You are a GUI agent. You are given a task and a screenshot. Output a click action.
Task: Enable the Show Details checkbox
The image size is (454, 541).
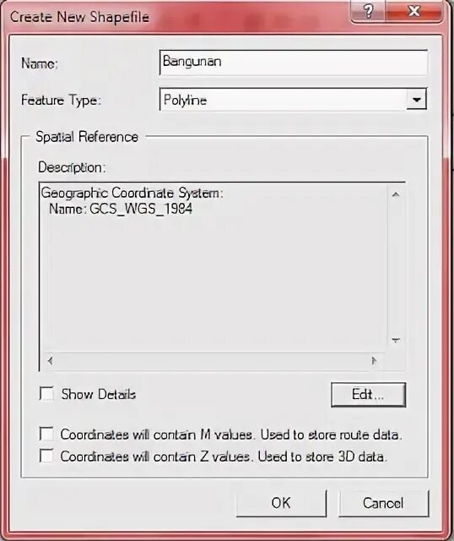pyautogui.click(x=46, y=394)
